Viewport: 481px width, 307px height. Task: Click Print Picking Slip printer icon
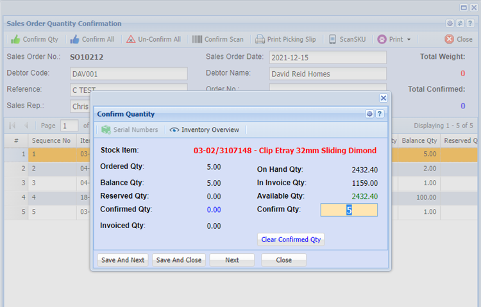[260, 39]
